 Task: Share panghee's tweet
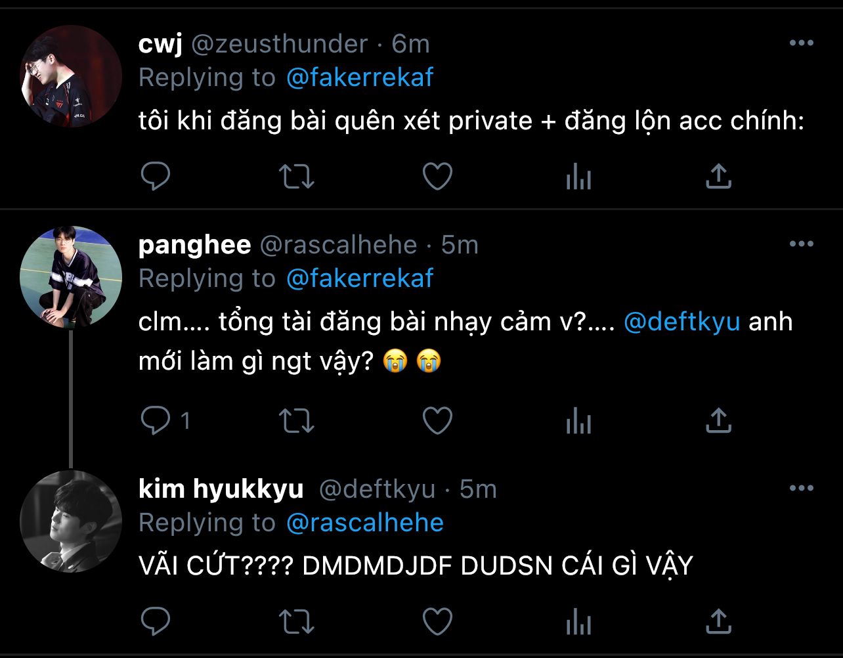[x=718, y=420]
